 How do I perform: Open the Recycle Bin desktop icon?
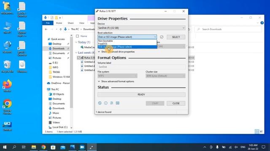pyautogui.click(x=7, y=66)
